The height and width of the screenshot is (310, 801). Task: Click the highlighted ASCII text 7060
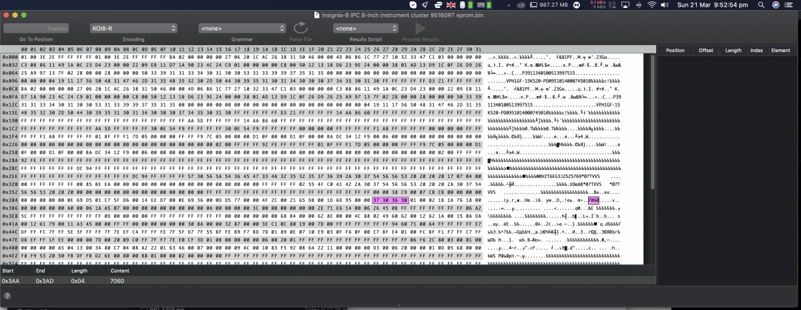[593, 200]
